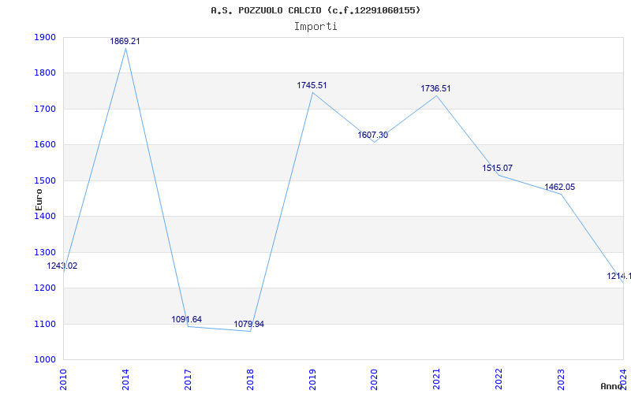Select the 1079.94 data label
This screenshot has width=631, height=394.
point(249,324)
